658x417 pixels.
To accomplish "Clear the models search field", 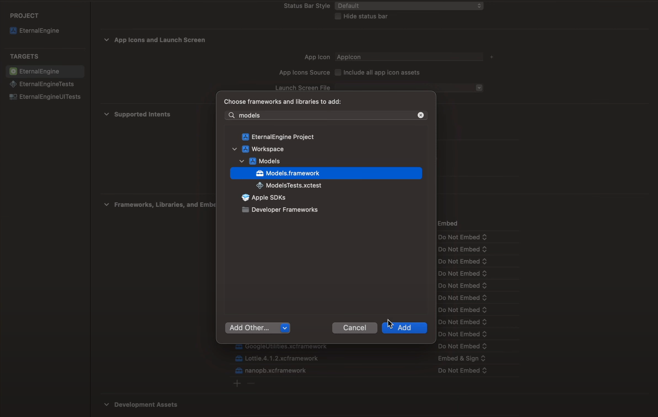I will pyautogui.click(x=420, y=115).
